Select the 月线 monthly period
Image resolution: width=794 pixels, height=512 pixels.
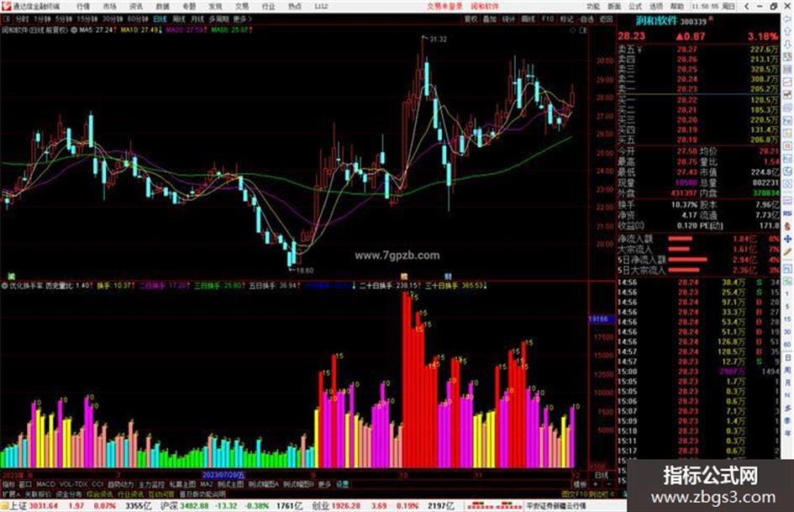(x=197, y=18)
